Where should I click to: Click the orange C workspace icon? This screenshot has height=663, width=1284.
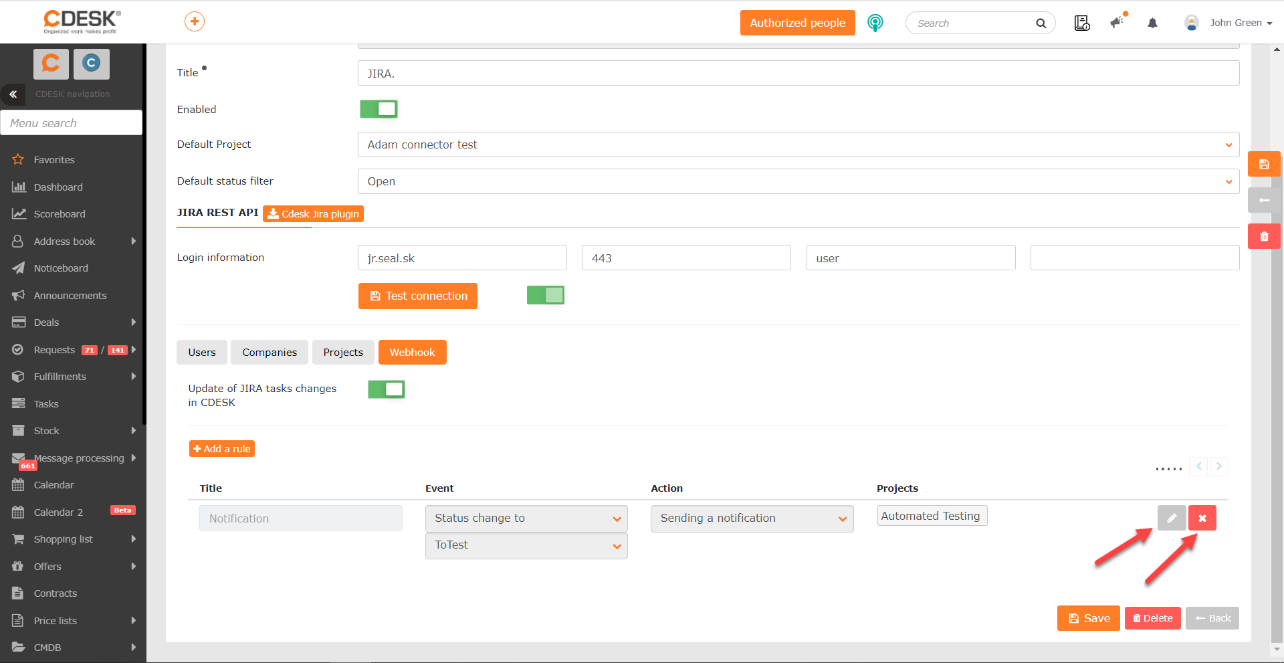[51, 64]
